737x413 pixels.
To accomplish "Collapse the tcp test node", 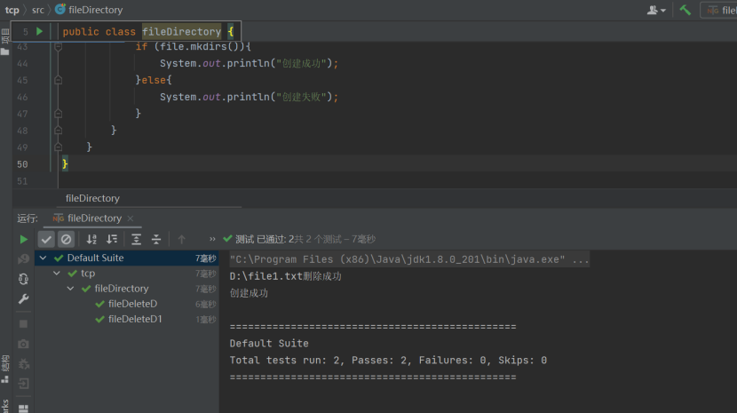I will tap(58, 274).
